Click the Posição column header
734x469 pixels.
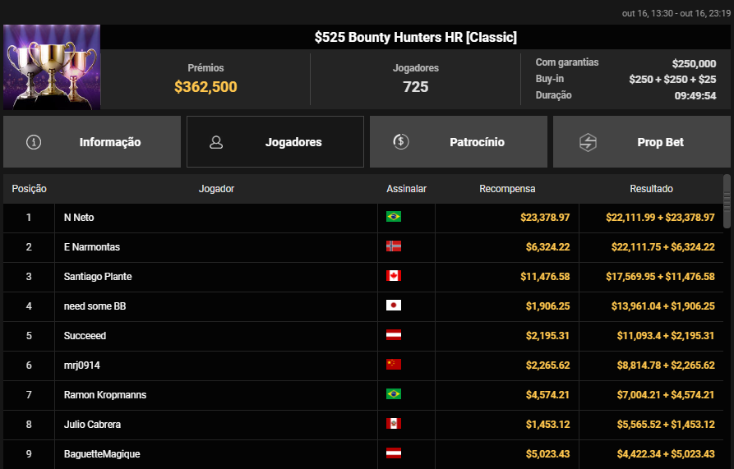[x=29, y=189]
